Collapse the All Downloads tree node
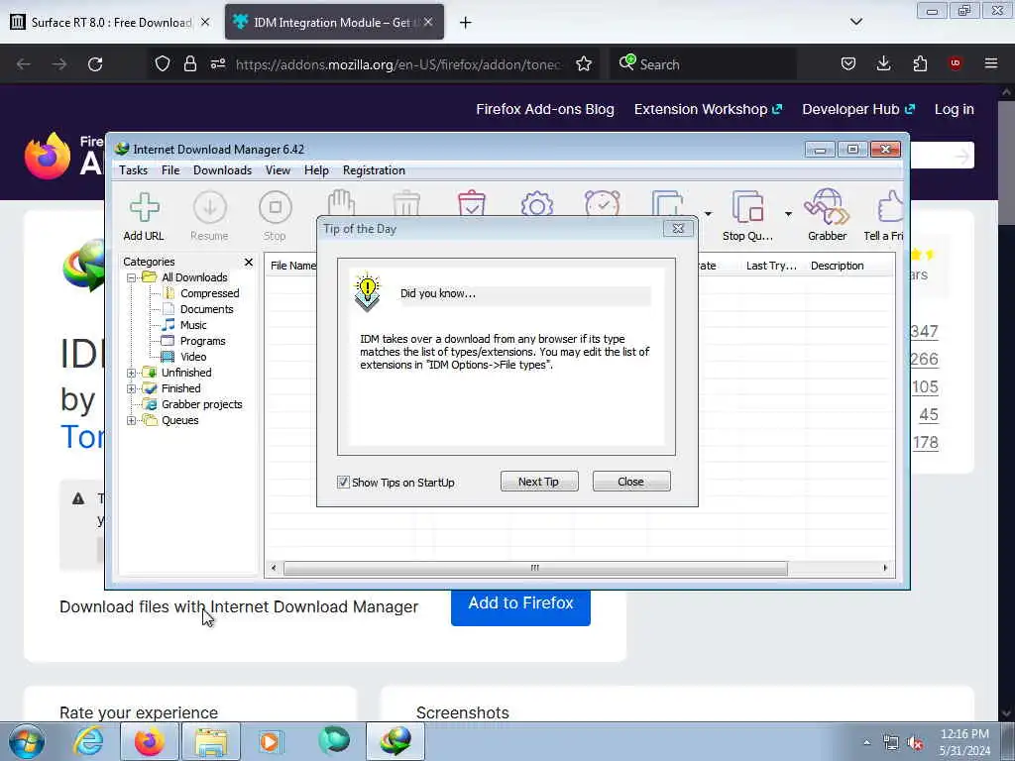Screen dimensions: 1015x761 pyautogui.click(x=132, y=277)
